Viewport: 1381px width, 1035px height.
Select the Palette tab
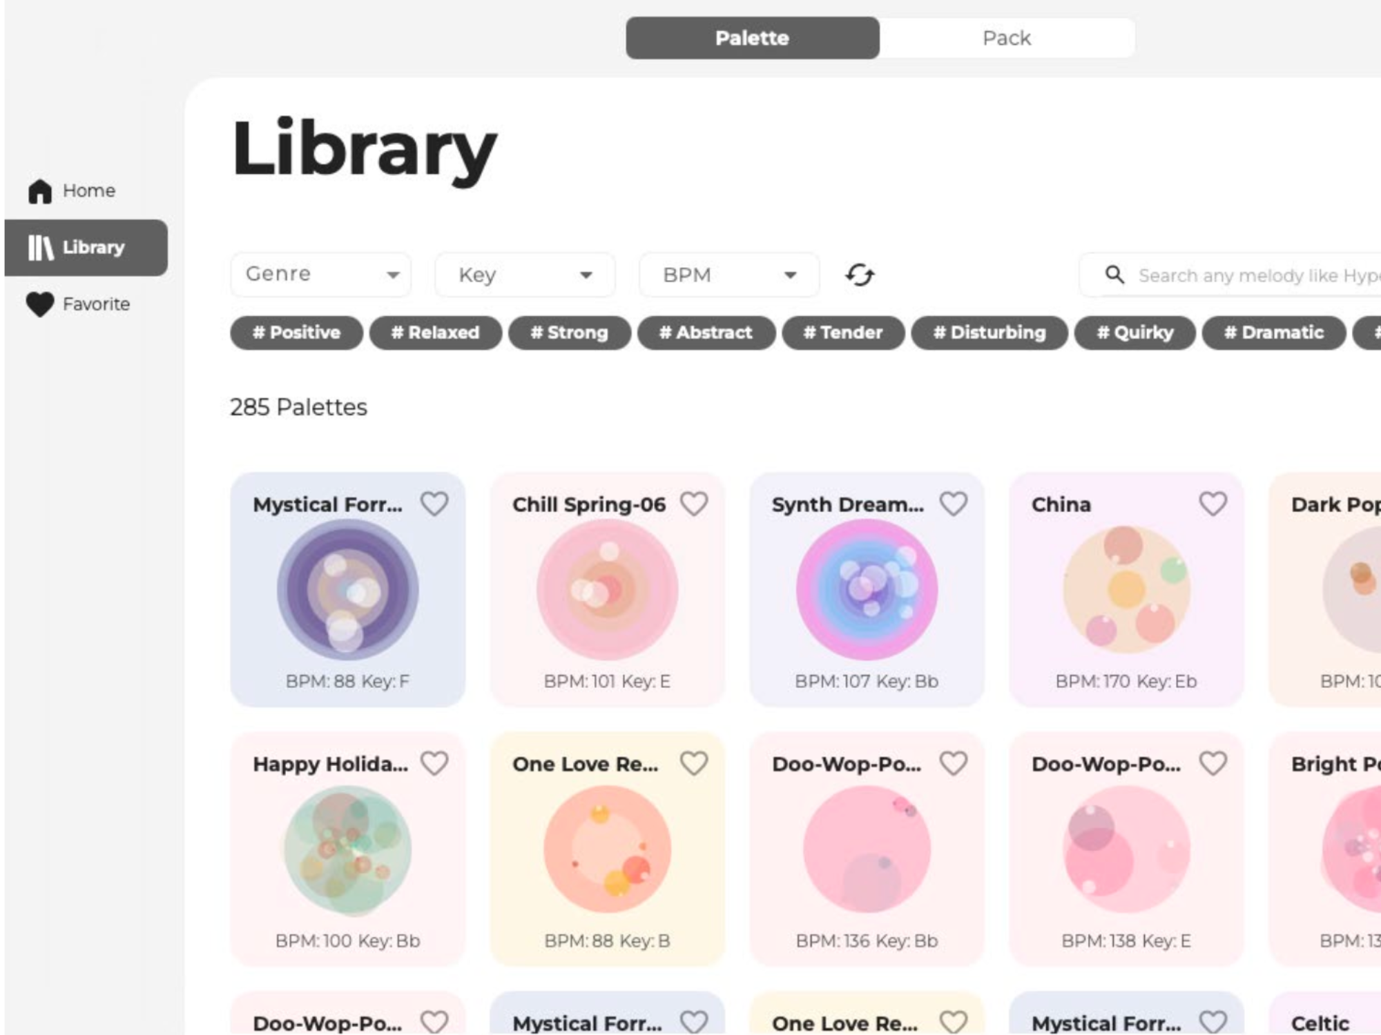pyautogui.click(x=752, y=38)
